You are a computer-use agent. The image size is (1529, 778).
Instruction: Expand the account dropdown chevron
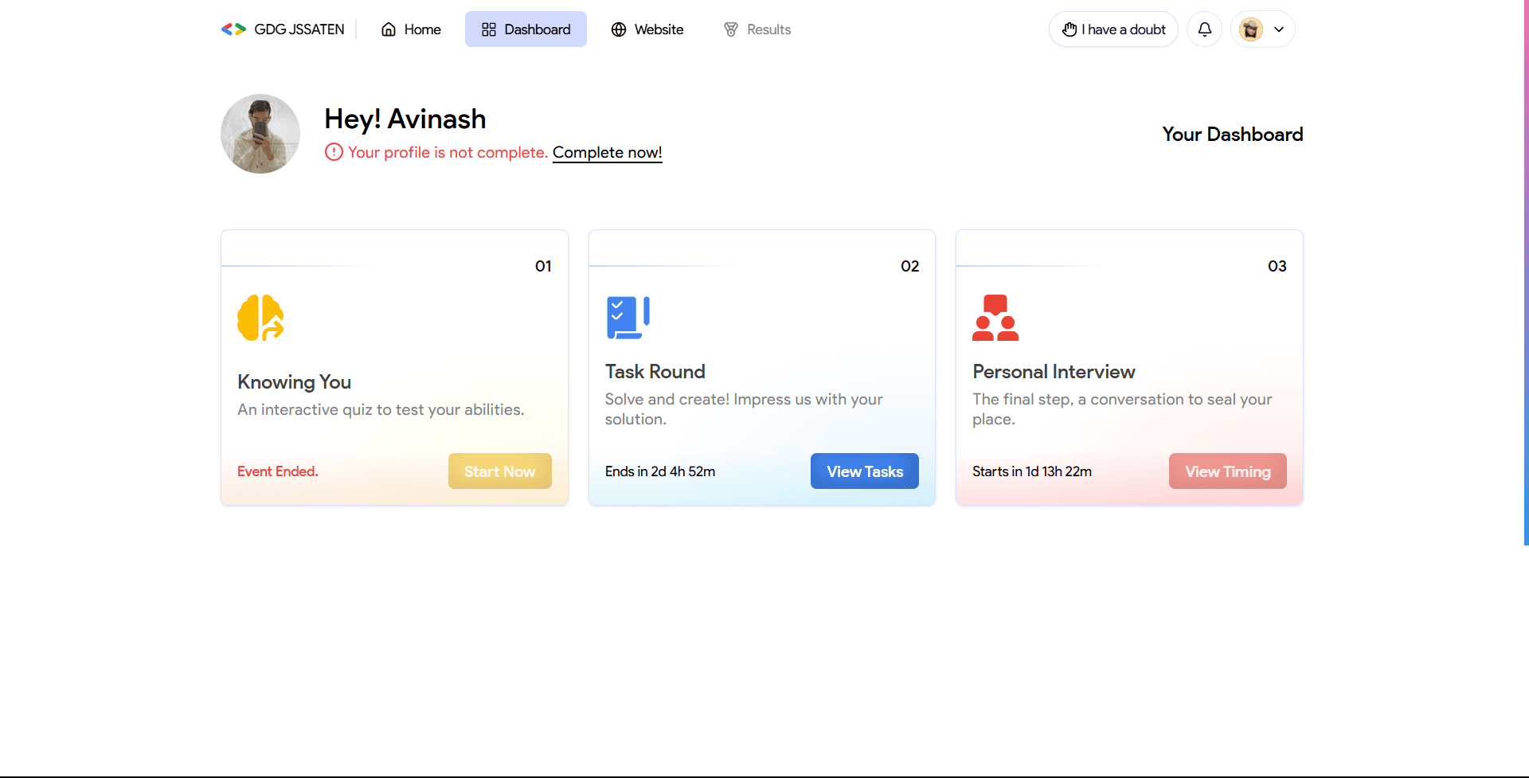(1280, 29)
